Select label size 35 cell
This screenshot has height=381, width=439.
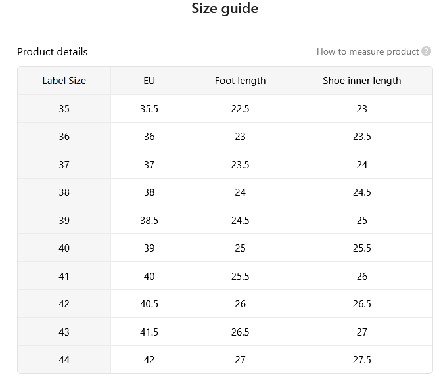pyautogui.click(x=64, y=108)
